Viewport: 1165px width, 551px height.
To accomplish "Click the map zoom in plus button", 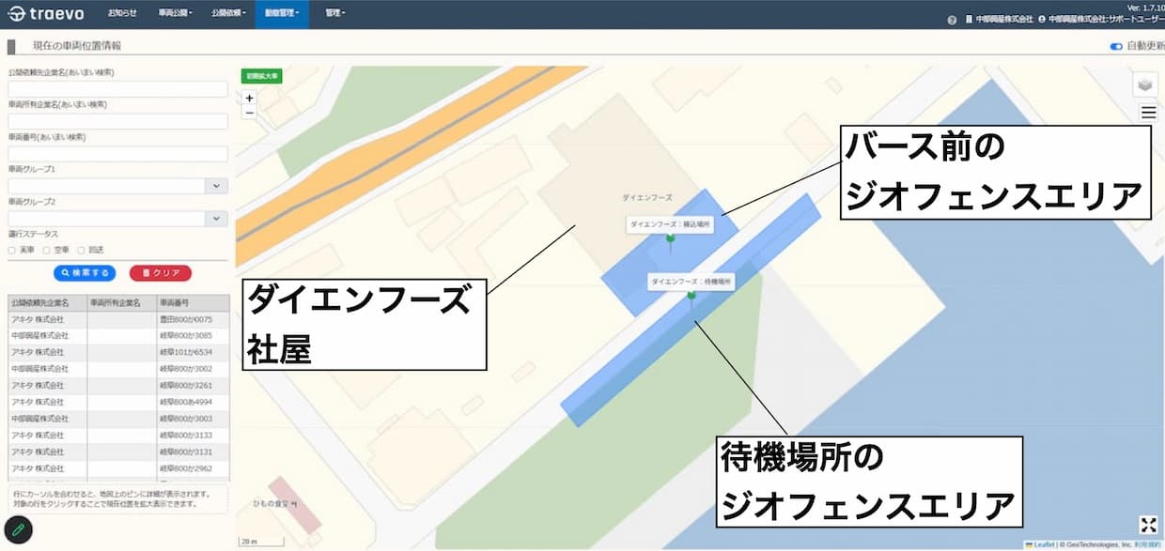I will pos(249,98).
